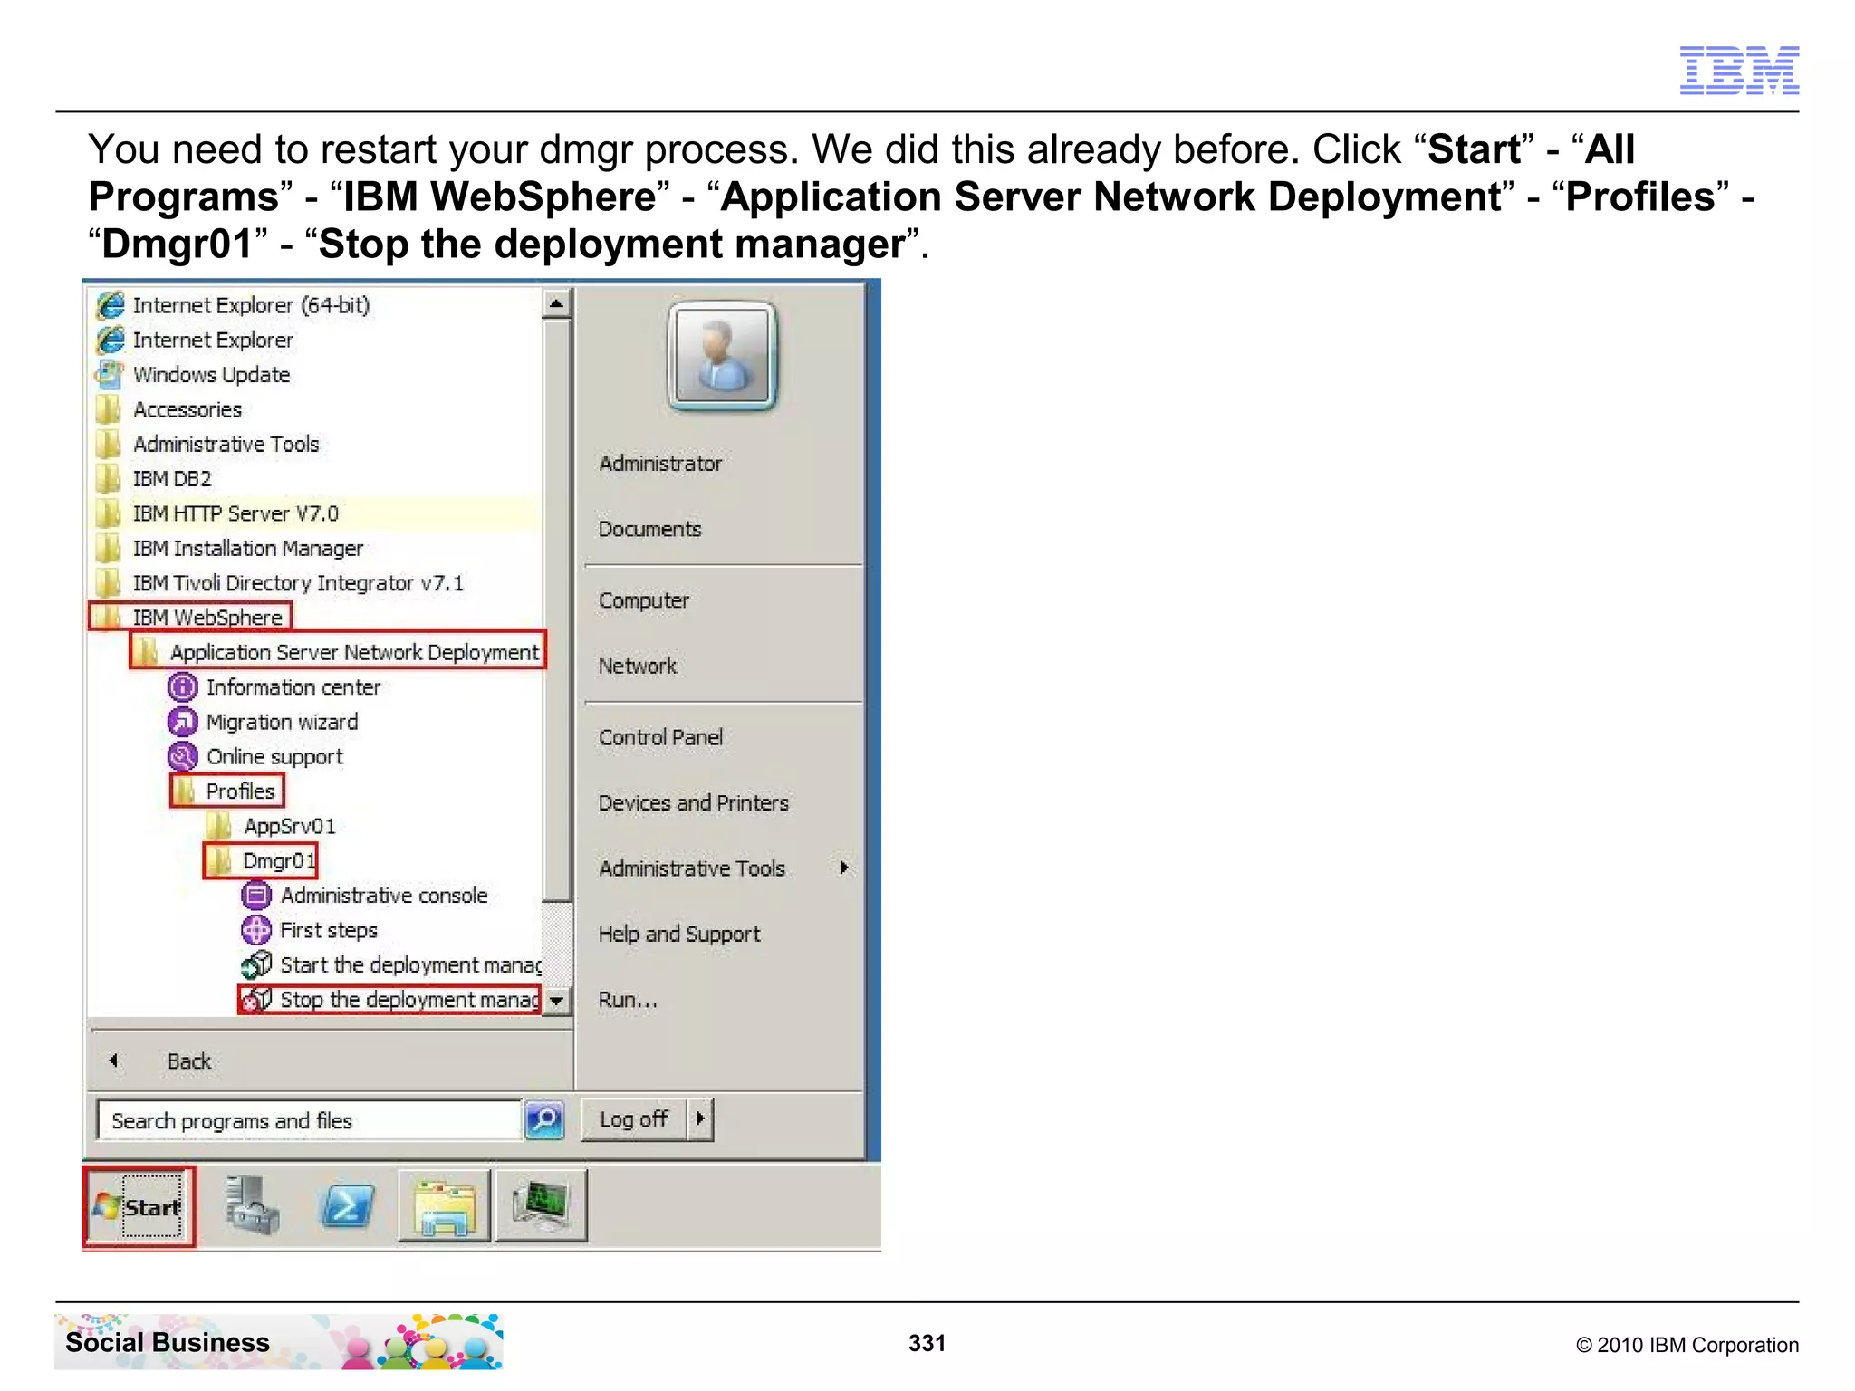Image resolution: width=1855 pixels, height=1391 pixels.
Task: Expand the AppSrv01 profile folder
Action: pos(272,826)
